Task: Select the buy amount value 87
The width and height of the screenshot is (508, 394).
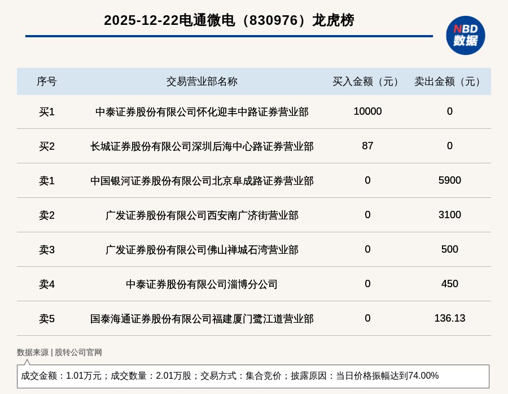Action: (367, 146)
